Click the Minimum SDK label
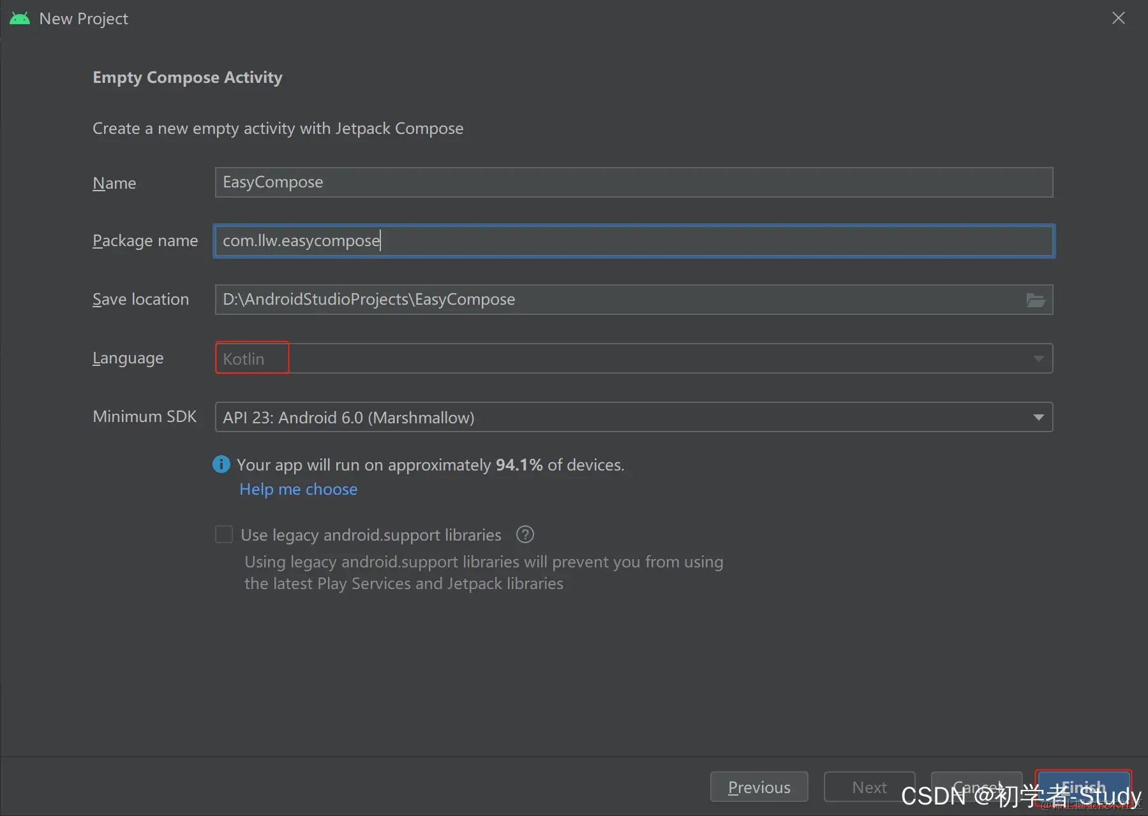 (x=145, y=416)
